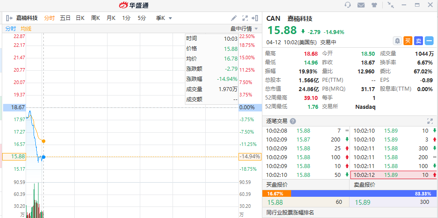This screenshot has width=438, height=218.
Task: Open the 季K period dropdown
Action: tap(164, 18)
